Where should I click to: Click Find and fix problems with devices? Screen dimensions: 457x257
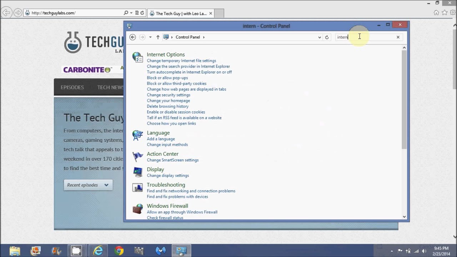pyautogui.click(x=177, y=197)
